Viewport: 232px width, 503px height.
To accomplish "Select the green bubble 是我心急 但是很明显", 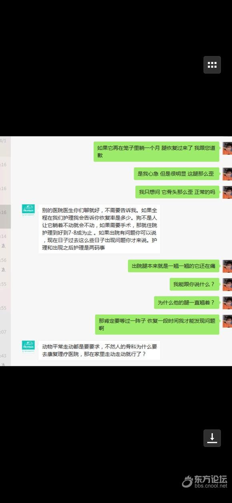I will coord(176,174).
